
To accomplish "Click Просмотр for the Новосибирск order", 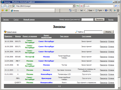I will tap(104, 74).
